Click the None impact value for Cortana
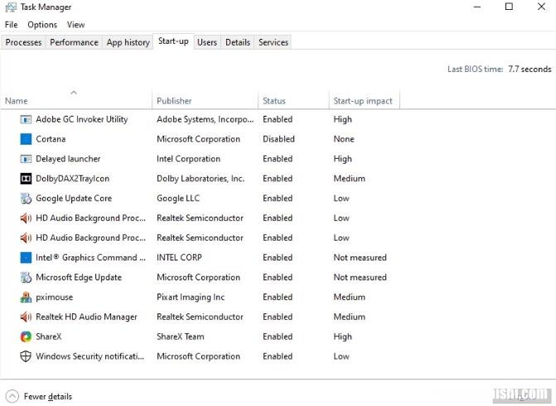This screenshot has height=406, width=556. pyautogui.click(x=344, y=139)
